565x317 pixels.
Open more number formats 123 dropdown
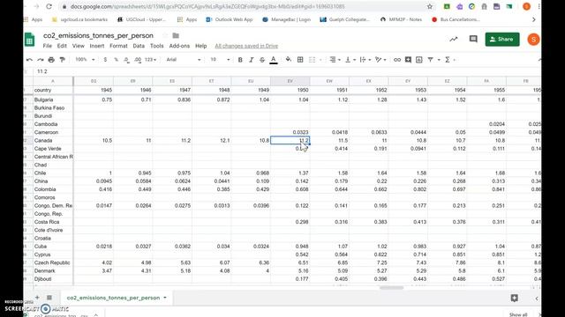point(150,60)
